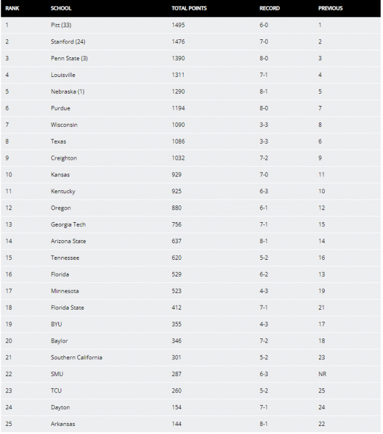Click Pitt's total points value 1495
This screenshot has width=383, height=434.
point(178,25)
